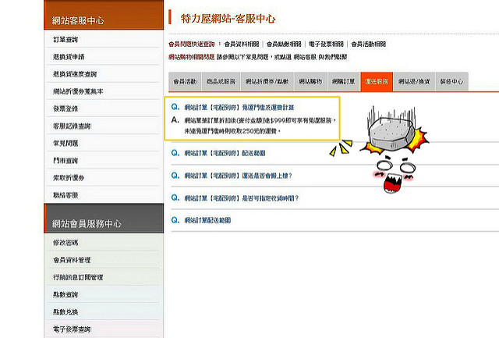Click the 網站客服中心 sidebar header
This screenshot has width=499, height=338.
coord(104,15)
